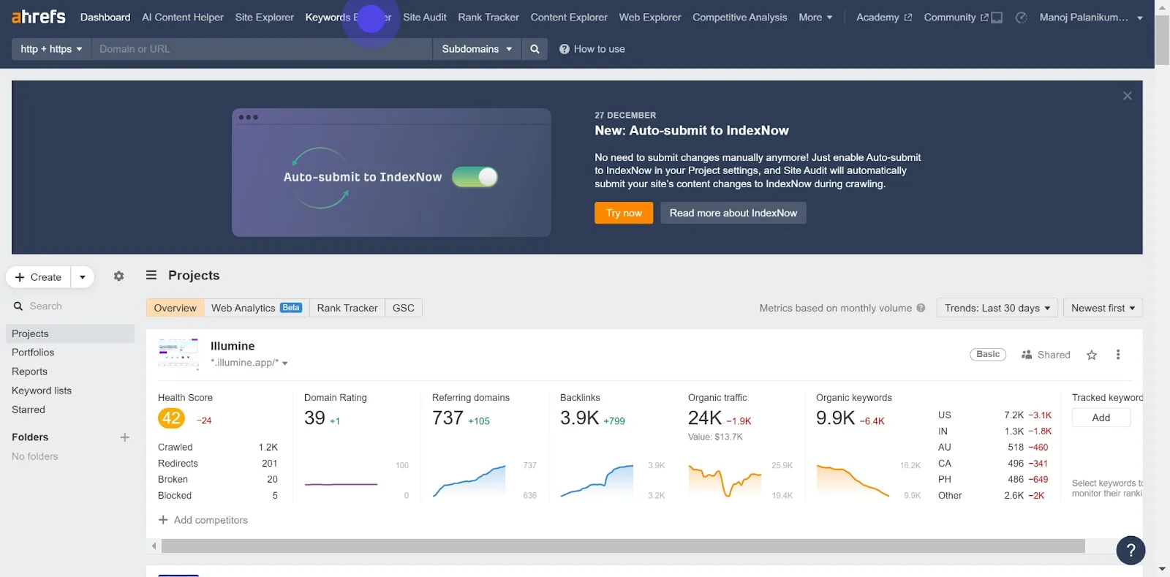Switch to the Rank Tracker projects tab

347,308
